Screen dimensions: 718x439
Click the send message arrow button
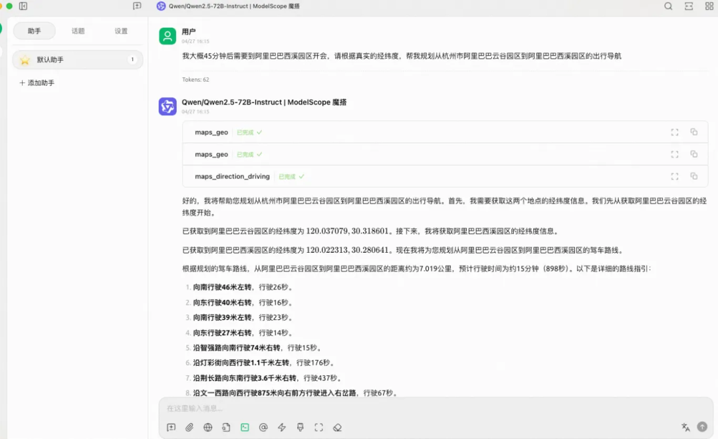coord(702,426)
